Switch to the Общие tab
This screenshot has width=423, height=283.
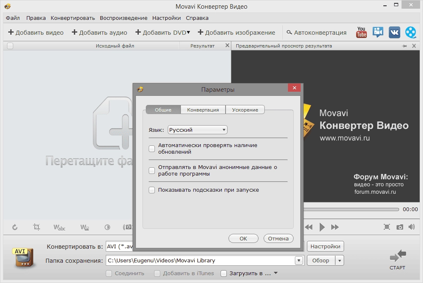click(163, 110)
